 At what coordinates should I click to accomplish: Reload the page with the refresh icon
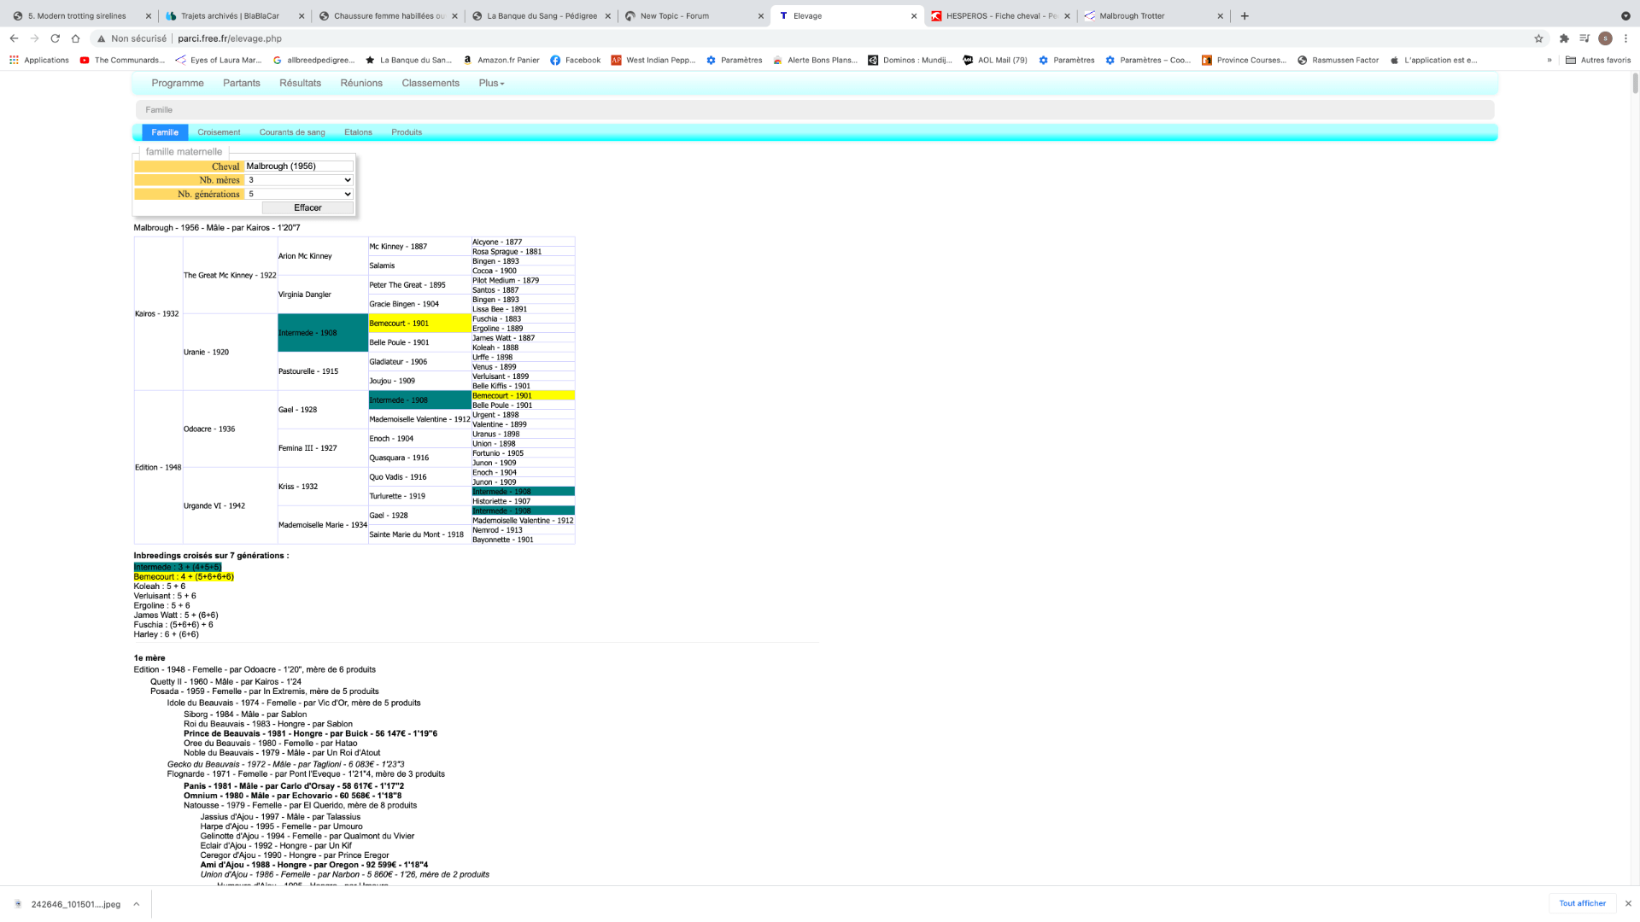coord(55,38)
